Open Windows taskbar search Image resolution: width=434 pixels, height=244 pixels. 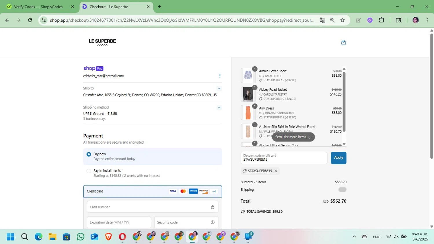25,237
